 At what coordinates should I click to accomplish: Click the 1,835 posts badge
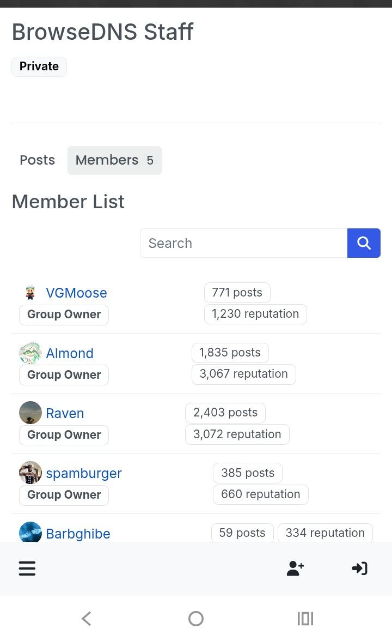230,352
